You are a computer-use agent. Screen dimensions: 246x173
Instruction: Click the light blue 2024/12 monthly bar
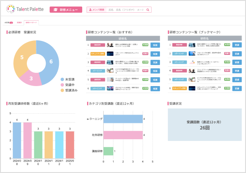pos(59,145)
